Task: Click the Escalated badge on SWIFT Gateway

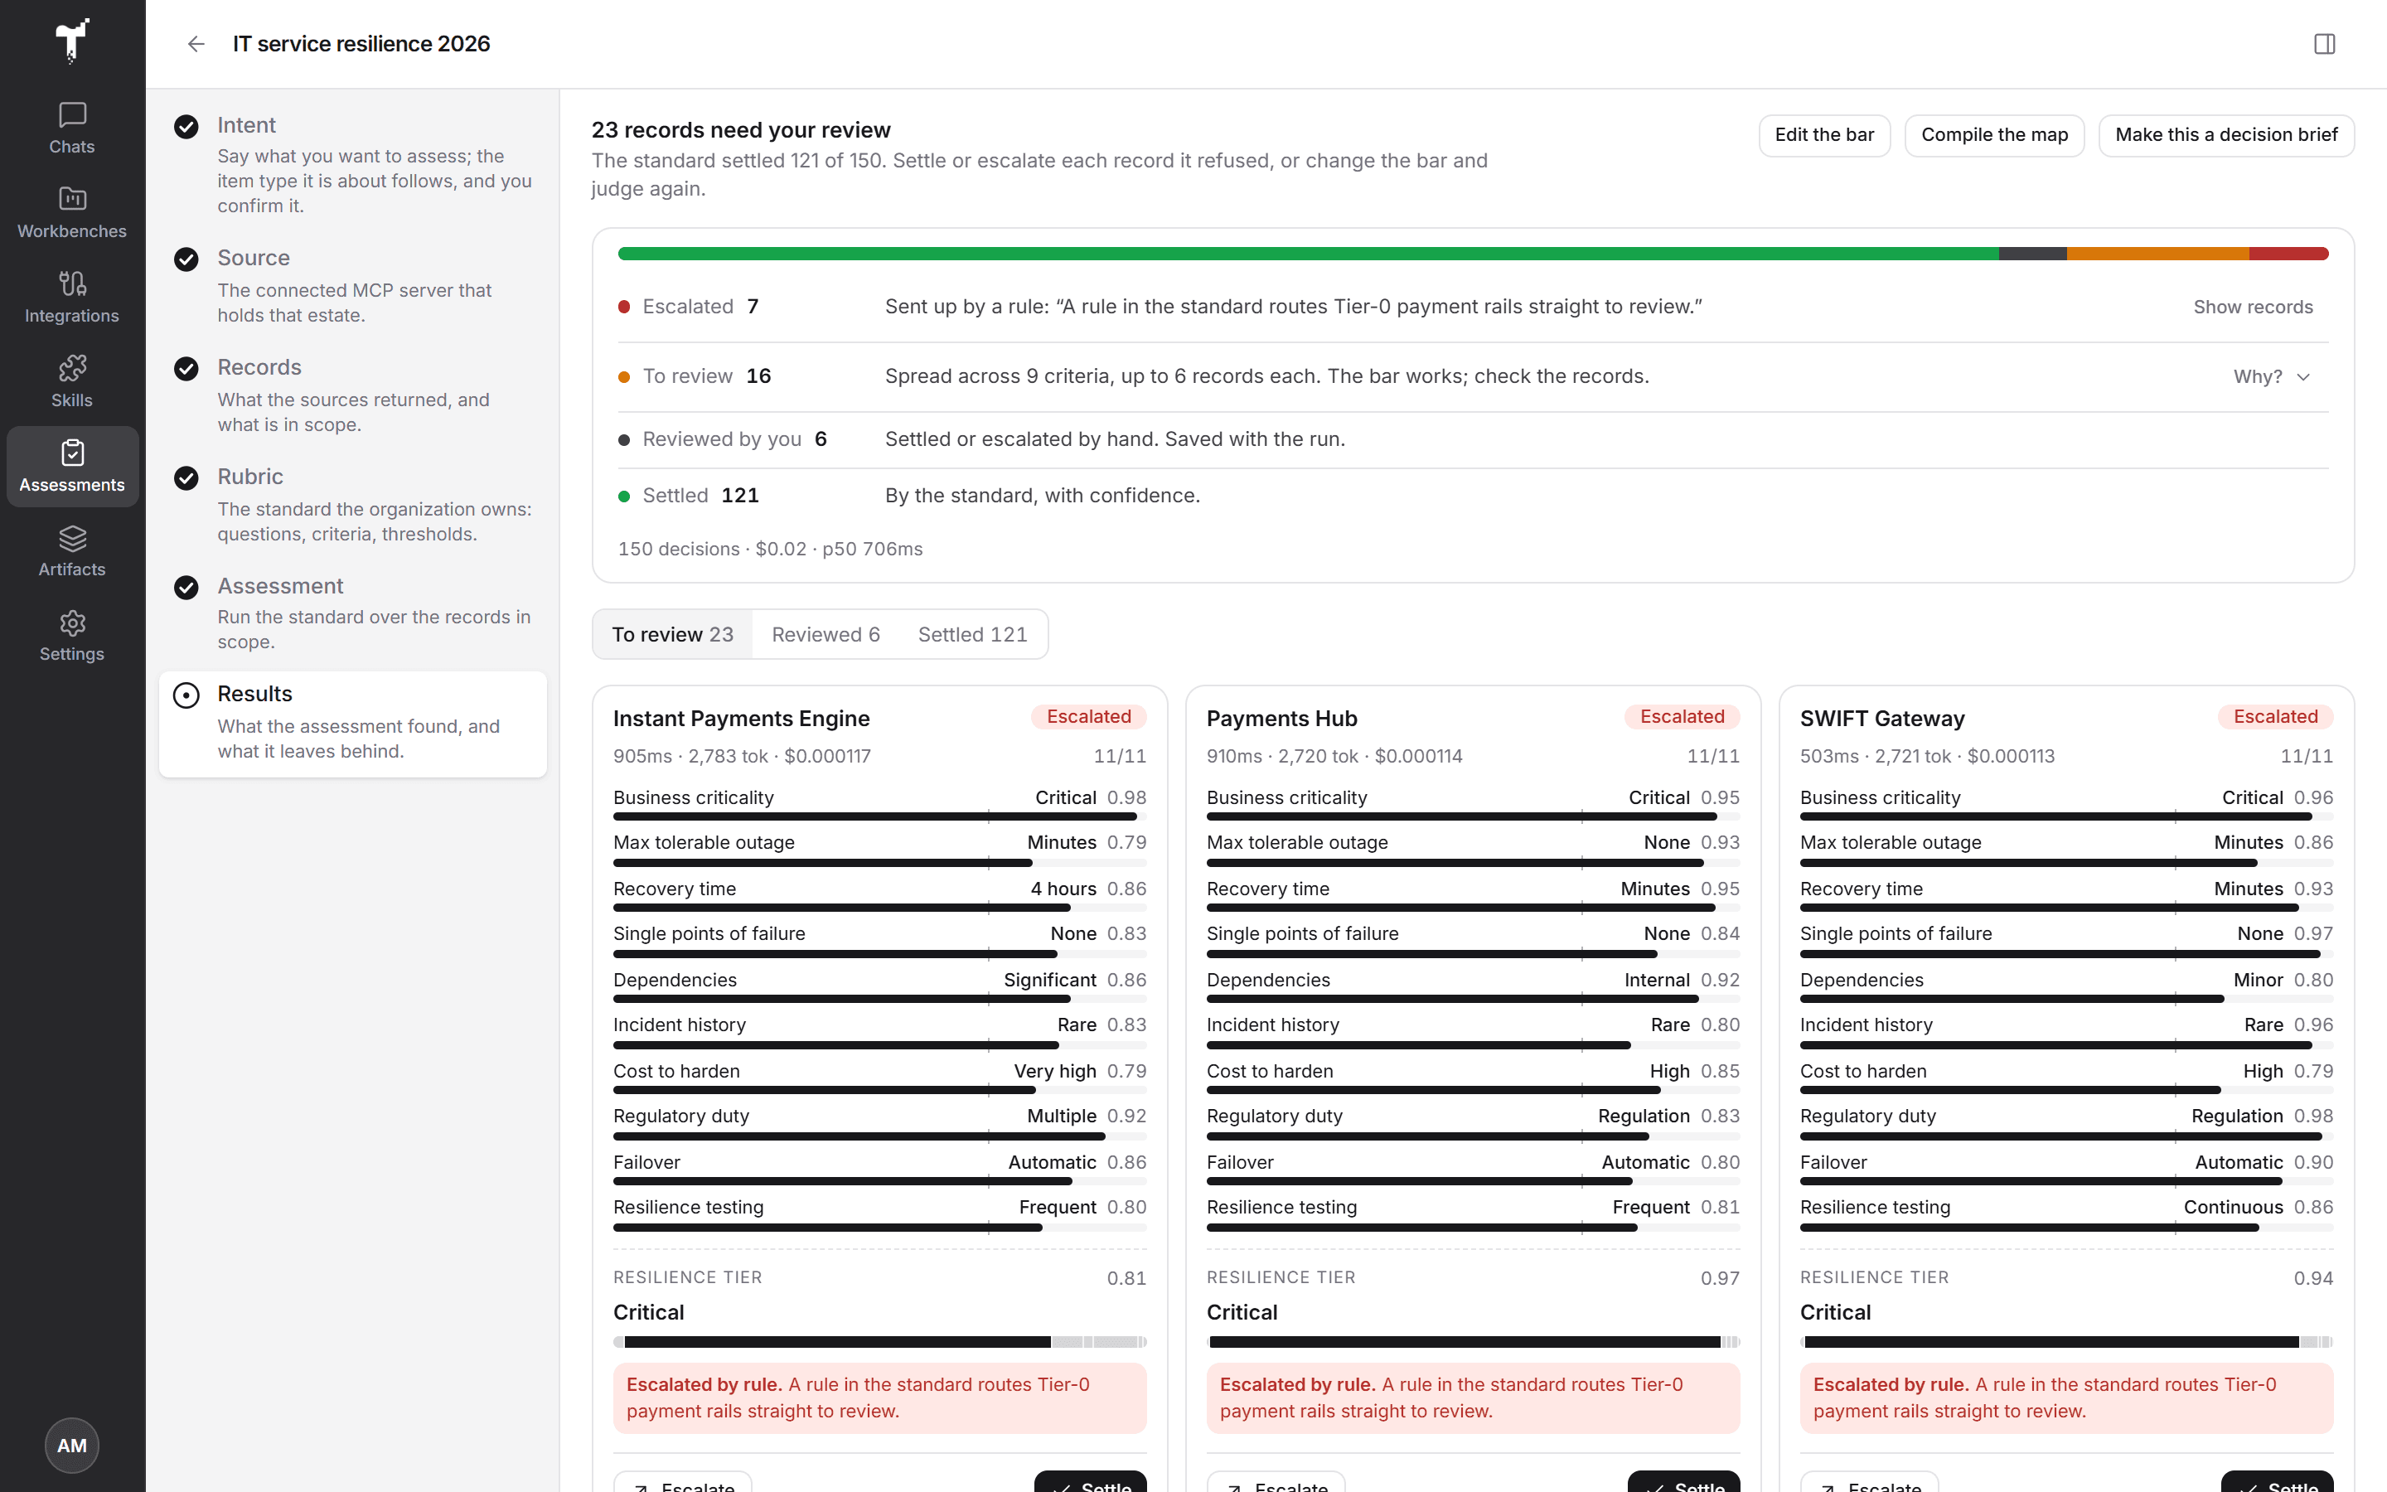Action: point(2276,716)
